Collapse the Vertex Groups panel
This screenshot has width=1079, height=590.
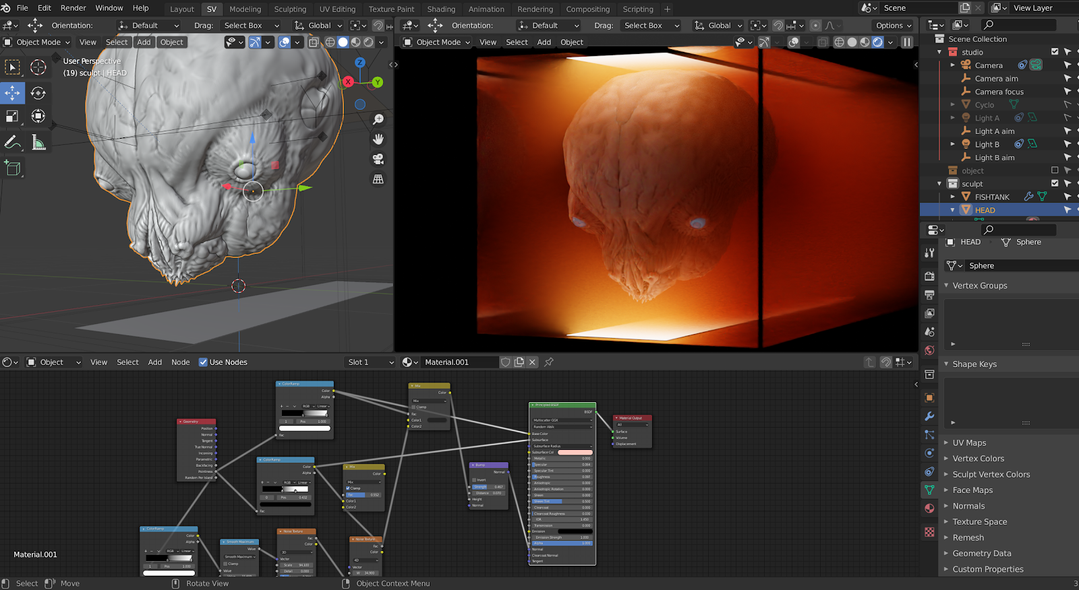(946, 286)
